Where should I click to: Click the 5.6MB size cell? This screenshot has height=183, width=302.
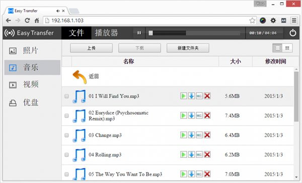(x=232, y=96)
